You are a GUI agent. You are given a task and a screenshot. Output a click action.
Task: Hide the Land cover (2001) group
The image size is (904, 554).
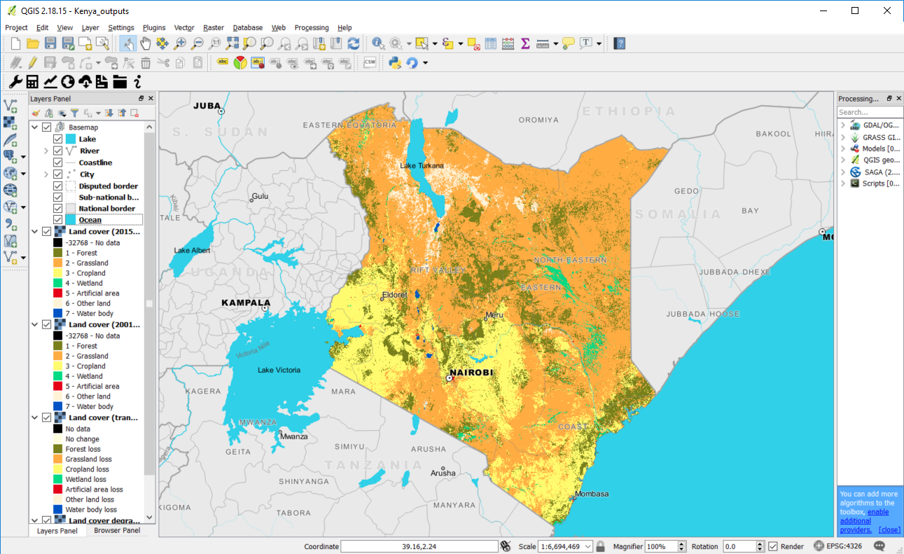click(46, 324)
